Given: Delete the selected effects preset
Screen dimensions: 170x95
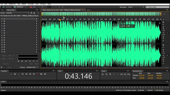Looking at the screenshot, I should [x=34, y=13].
